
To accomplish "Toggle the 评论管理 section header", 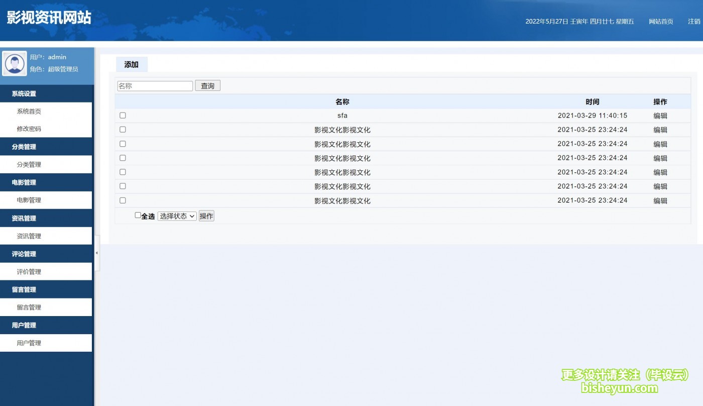I will point(46,254).
